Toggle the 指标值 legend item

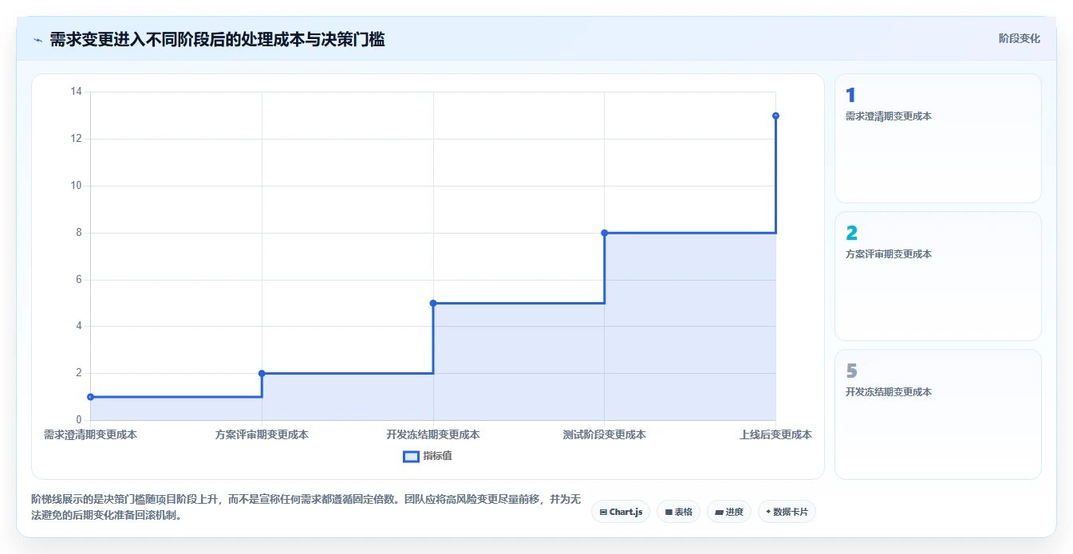click(x=428, y=456)
